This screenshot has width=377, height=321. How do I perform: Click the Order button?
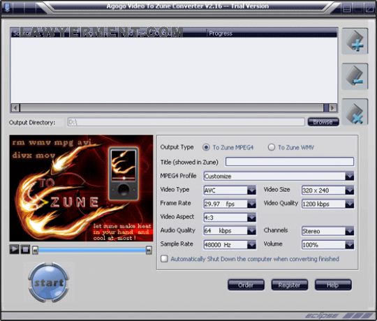246,285
